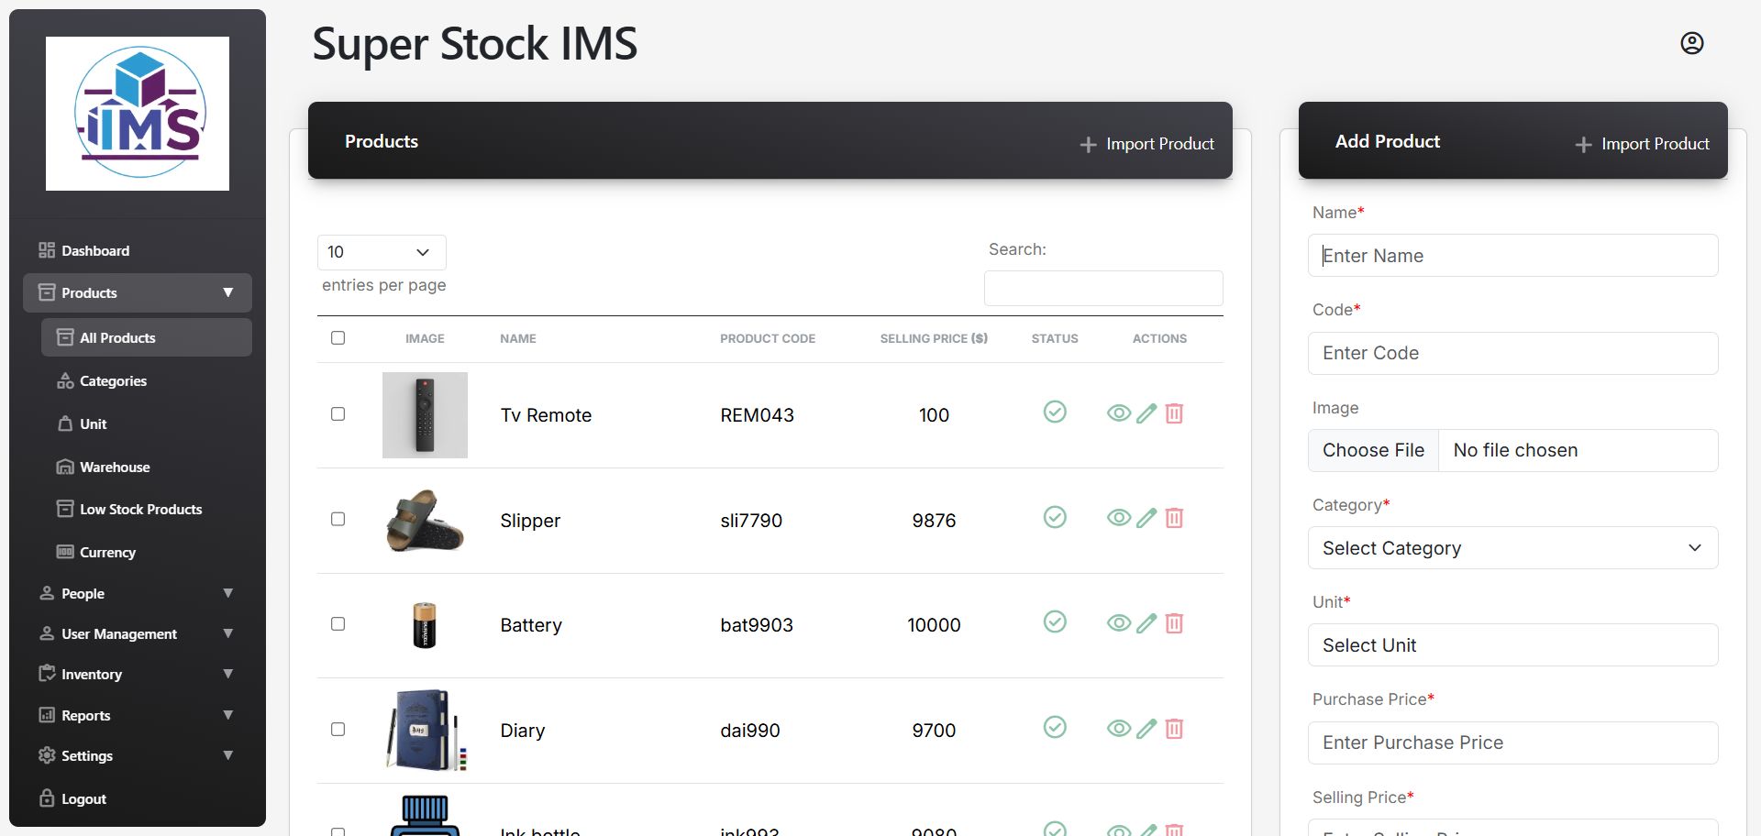Tick the Slipper row checkbox
Screen dimensions: 1761x836
[x=338, y=520]
